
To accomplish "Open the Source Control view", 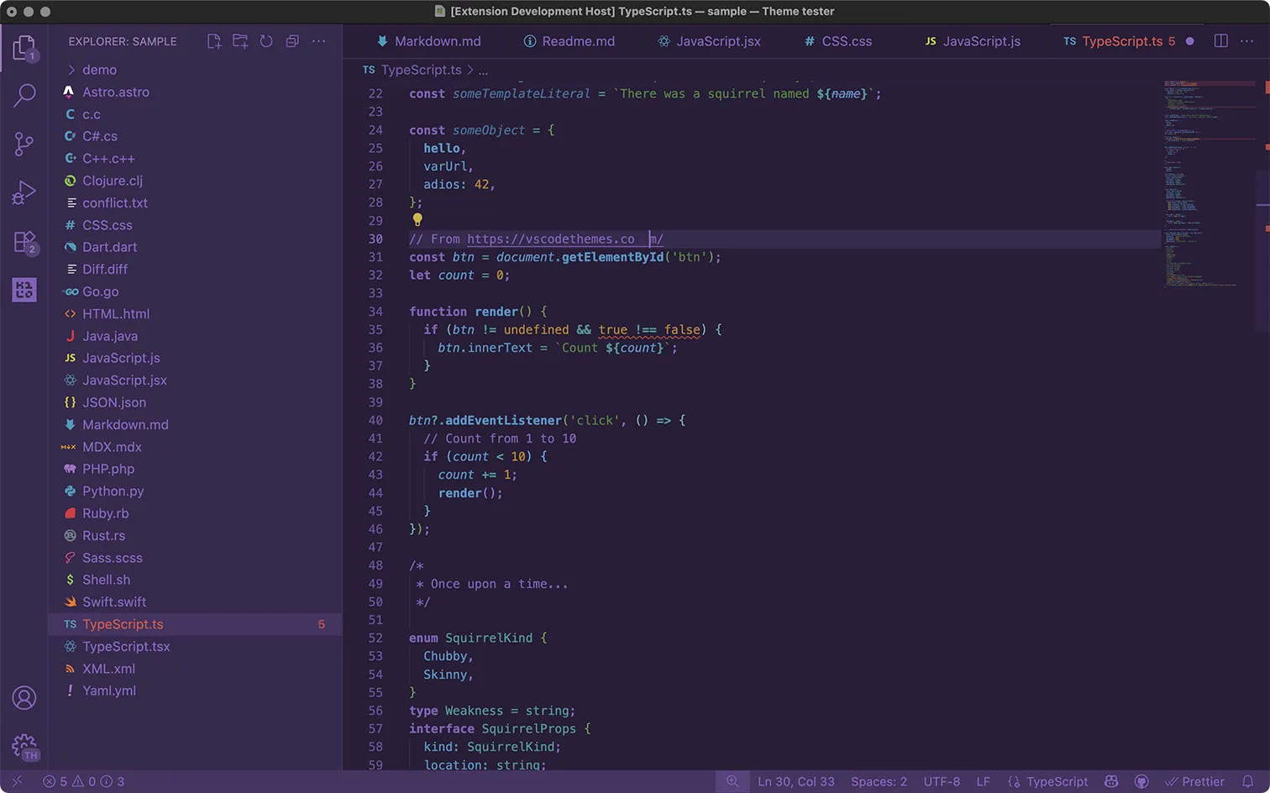I will click(x=24, y=144).
